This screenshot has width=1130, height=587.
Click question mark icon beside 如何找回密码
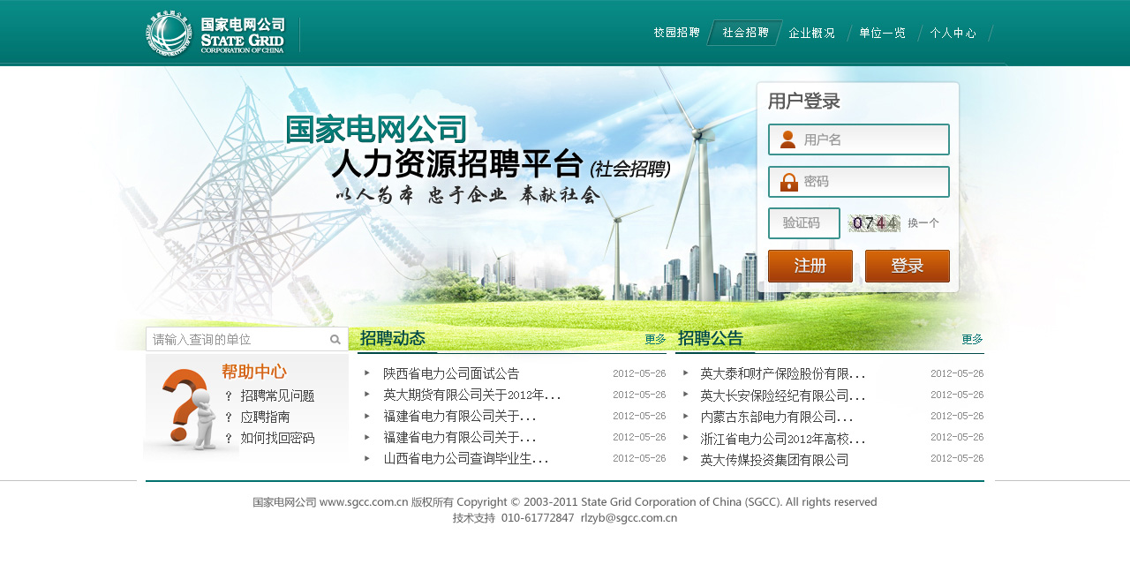(x=229, y=439)
